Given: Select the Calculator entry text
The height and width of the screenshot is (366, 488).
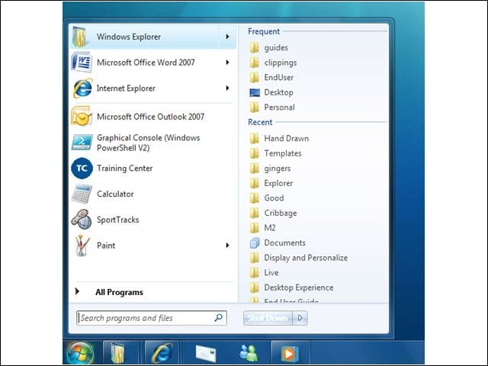Looking at the screenshot, I should [115, 194].
